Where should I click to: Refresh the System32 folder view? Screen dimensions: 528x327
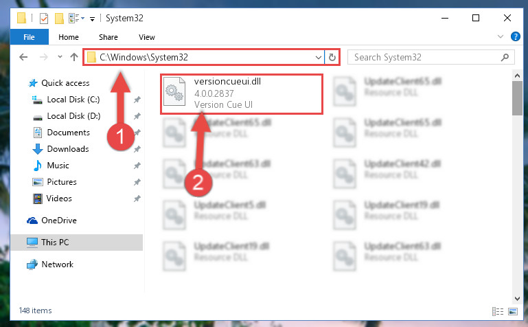click(x=332, y=57)
